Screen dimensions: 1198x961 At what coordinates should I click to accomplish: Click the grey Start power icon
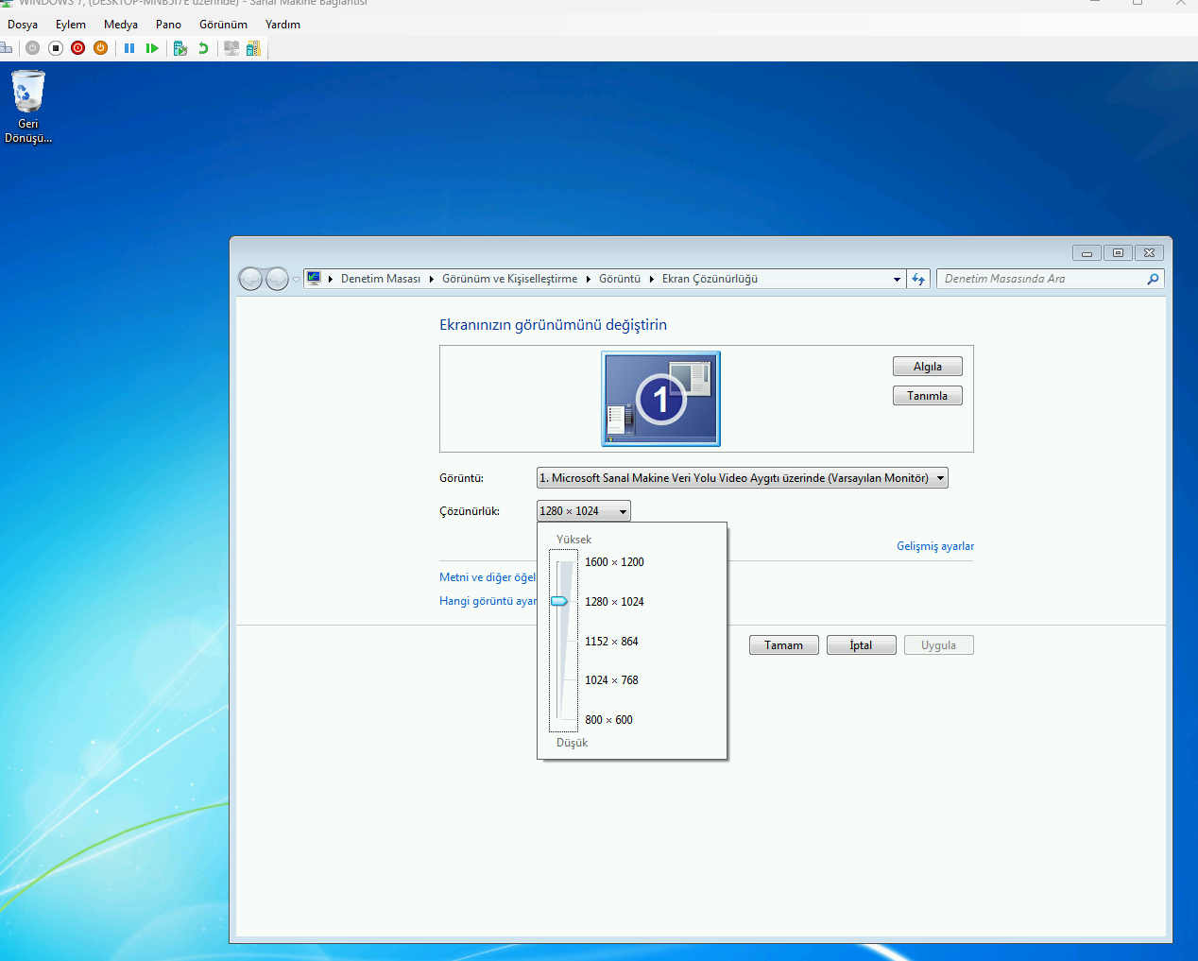pyautogui.click(x=33, y=48)
